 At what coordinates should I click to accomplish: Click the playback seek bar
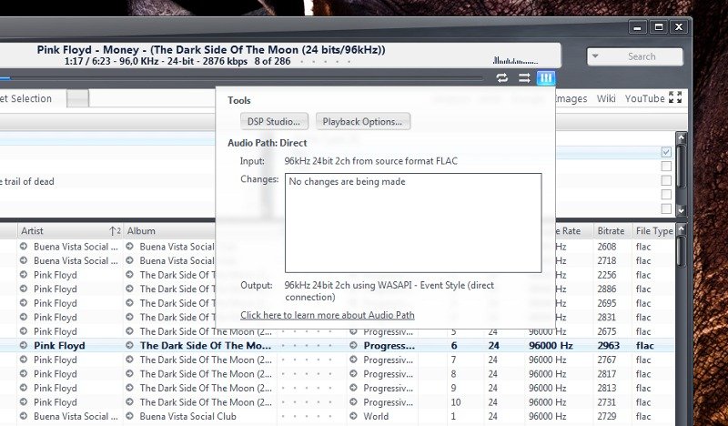point(241,78)
